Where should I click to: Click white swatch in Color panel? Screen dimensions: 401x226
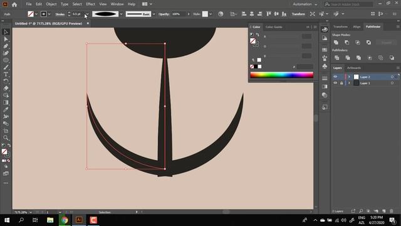(259, 67)
